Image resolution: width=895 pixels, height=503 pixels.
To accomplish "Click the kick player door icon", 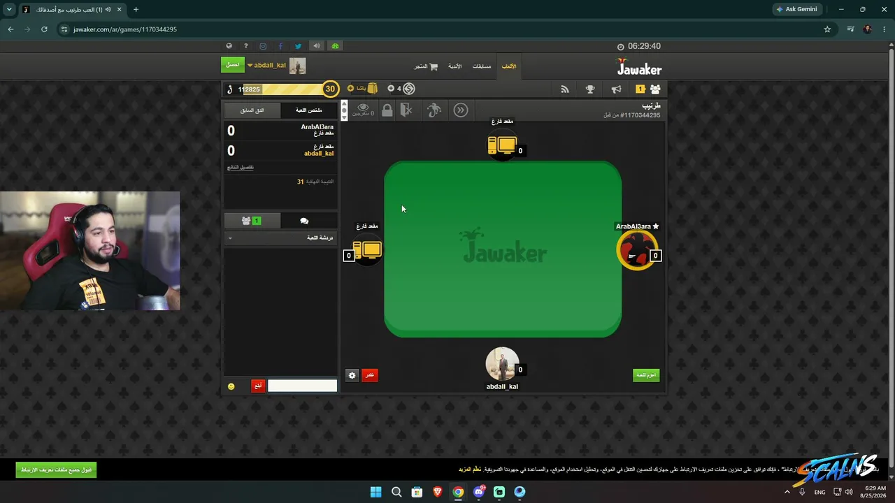I will click(x=407, y=110).
